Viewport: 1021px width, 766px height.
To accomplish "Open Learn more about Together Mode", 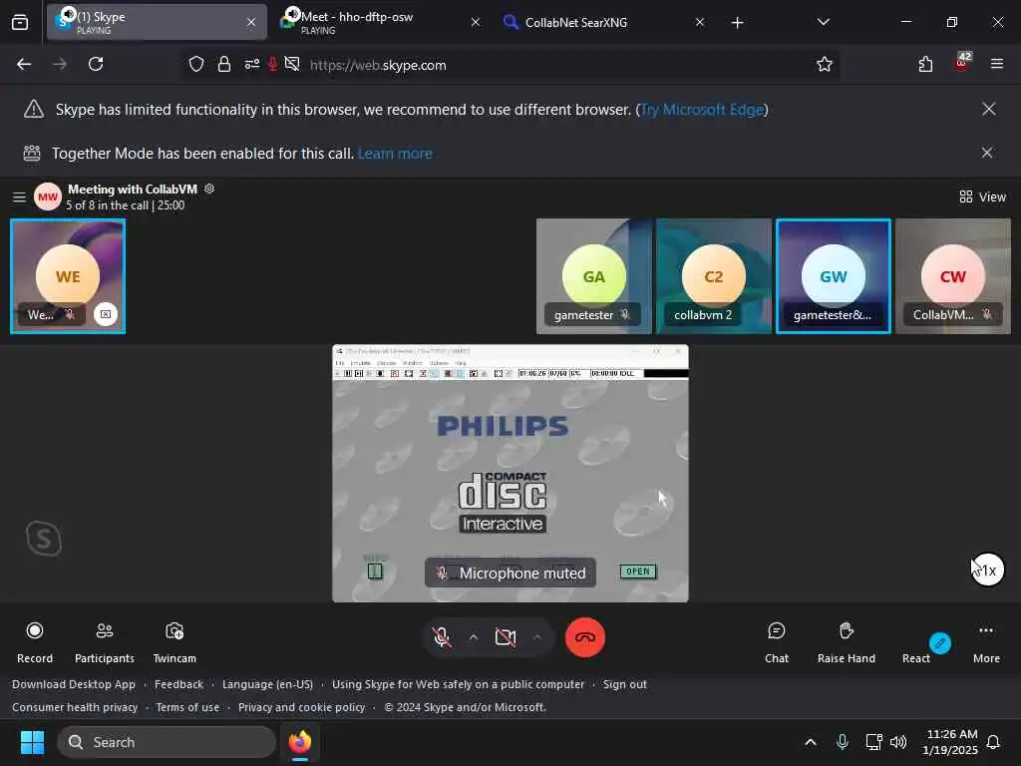I will coord(395,153).
